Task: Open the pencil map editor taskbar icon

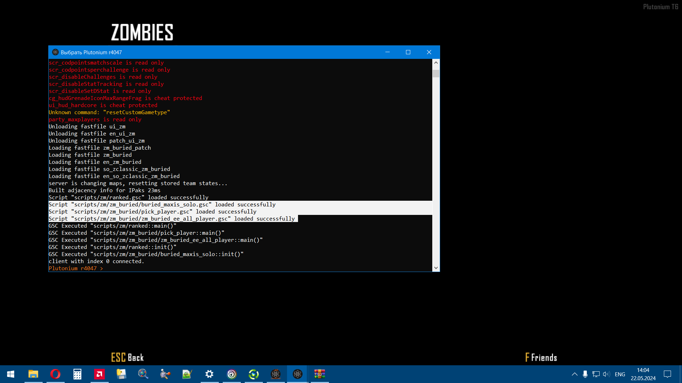Action: tap(188, 374)
